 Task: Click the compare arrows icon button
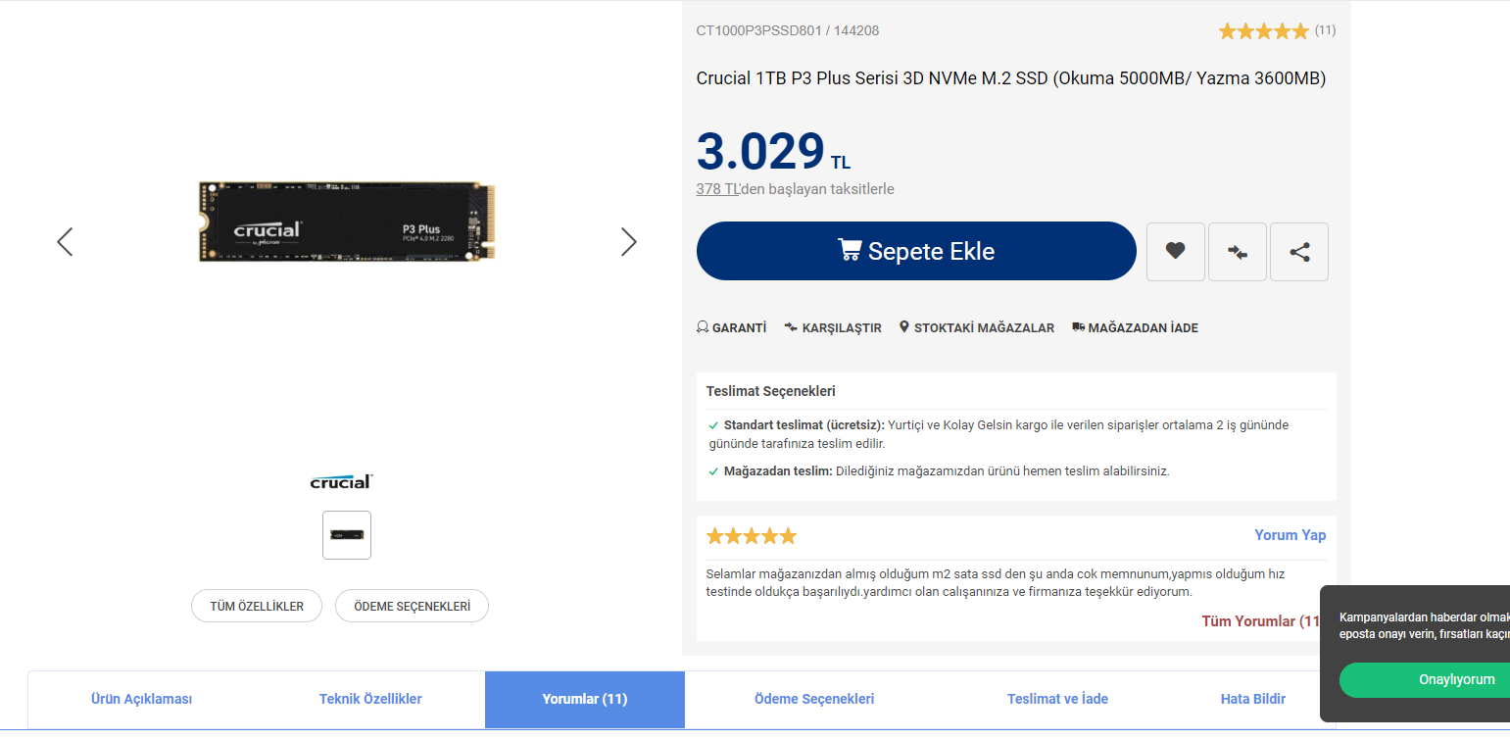click(1237, 252)
